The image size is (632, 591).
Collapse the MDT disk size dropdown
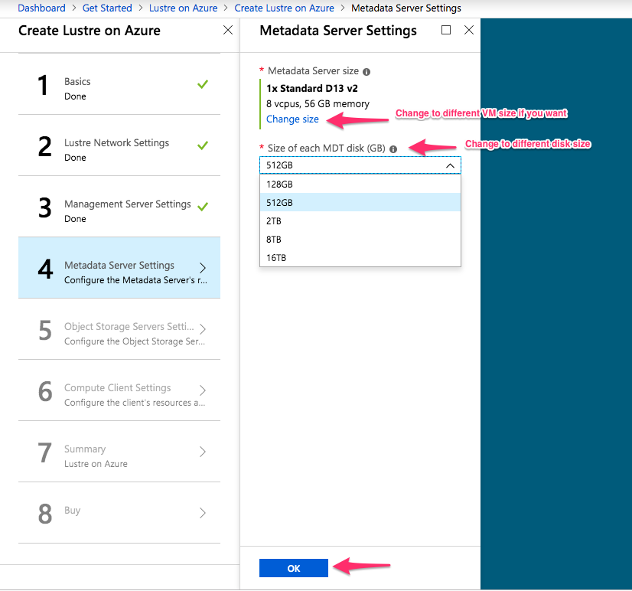click(450, 165)
